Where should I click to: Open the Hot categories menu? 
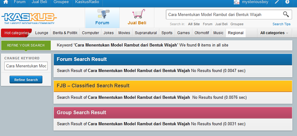(17, 33)
